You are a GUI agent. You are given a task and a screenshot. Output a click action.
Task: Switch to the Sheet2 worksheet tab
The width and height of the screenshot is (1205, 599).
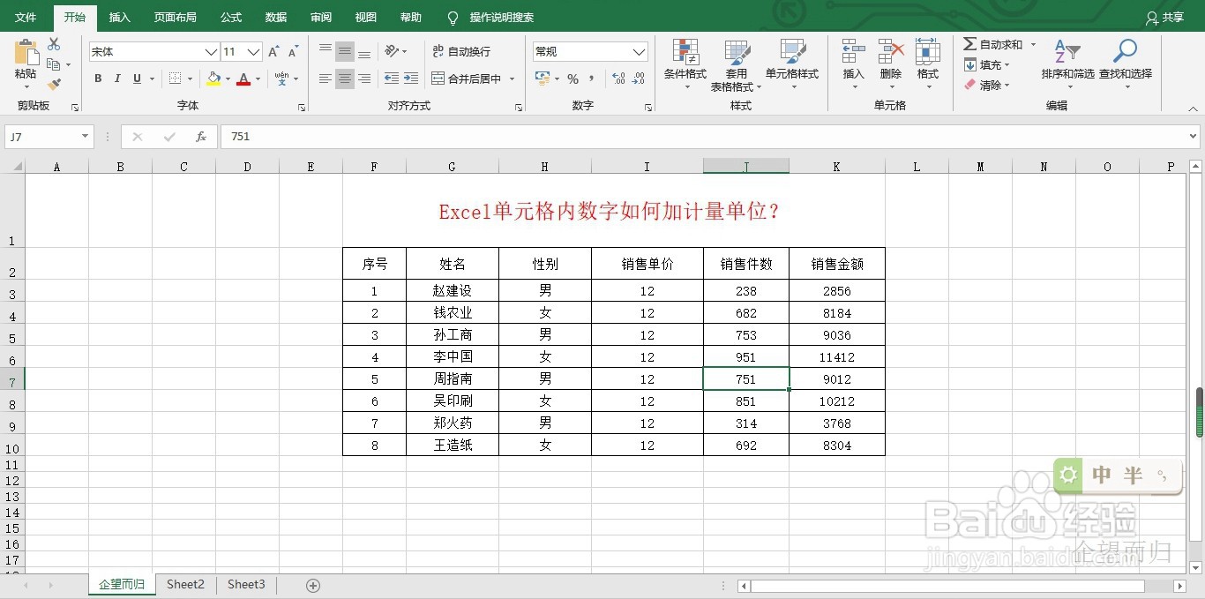(x=185, y=584)
